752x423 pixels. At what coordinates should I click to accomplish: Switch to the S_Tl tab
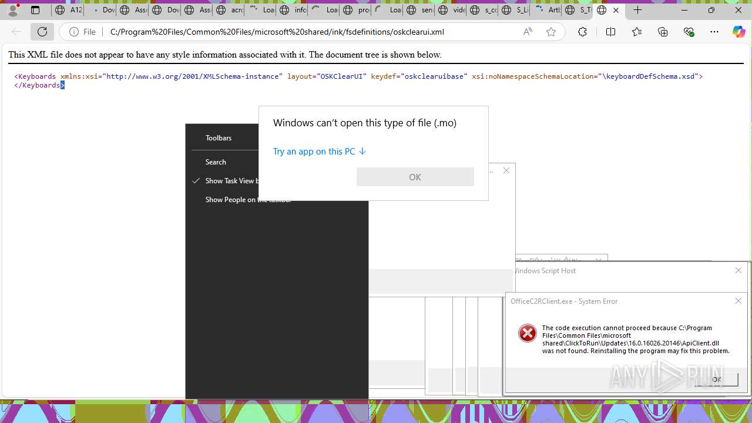pyautogui.click(x=578, y=10)
